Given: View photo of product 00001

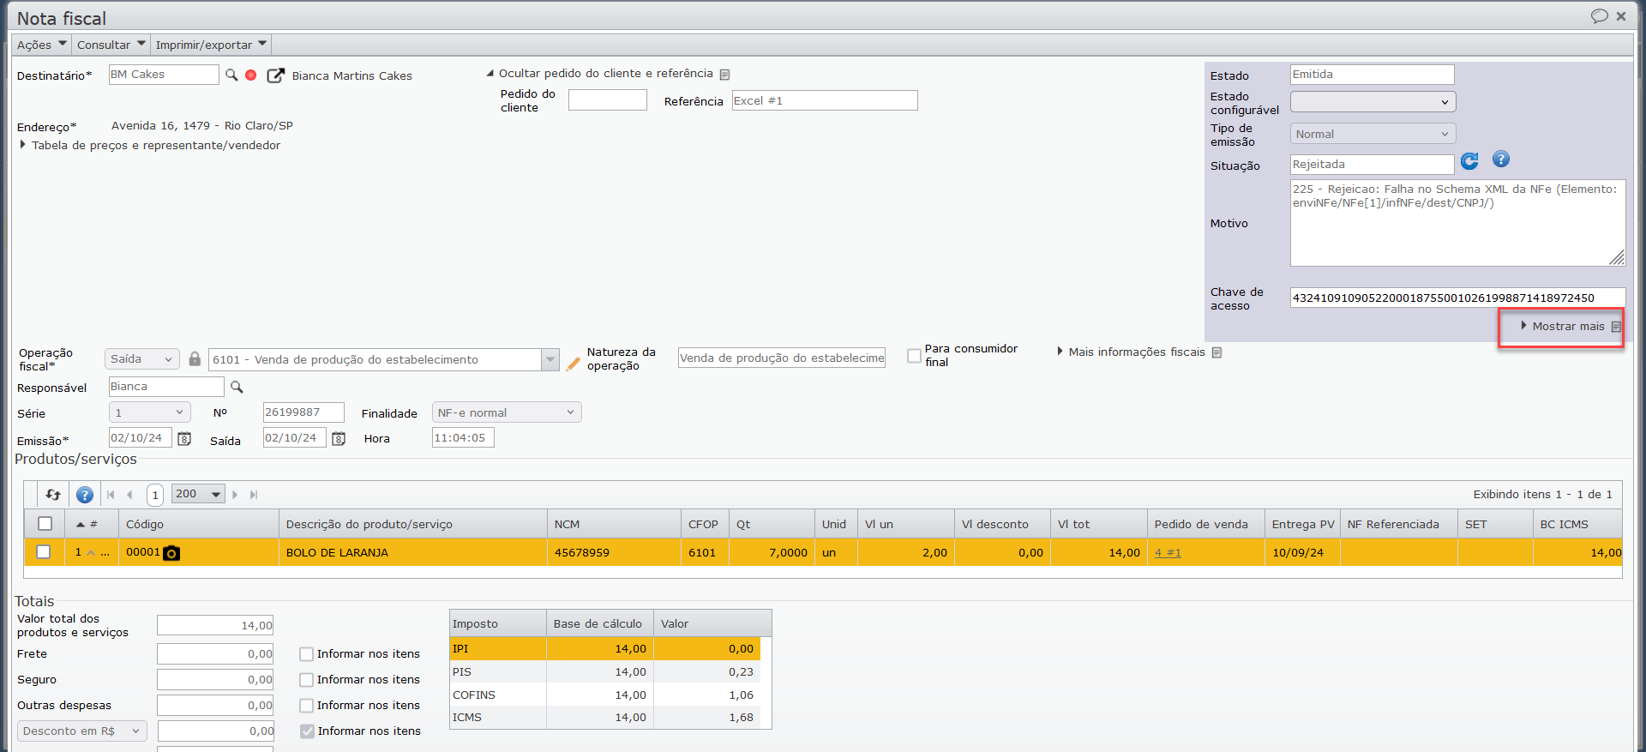Looking at the screenshot, I should (171, 553).
